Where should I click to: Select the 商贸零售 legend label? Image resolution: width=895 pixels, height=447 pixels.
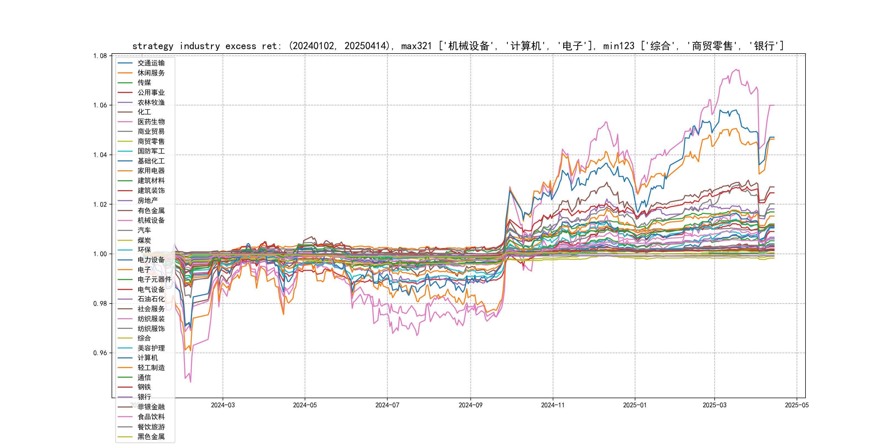(151, 142)
